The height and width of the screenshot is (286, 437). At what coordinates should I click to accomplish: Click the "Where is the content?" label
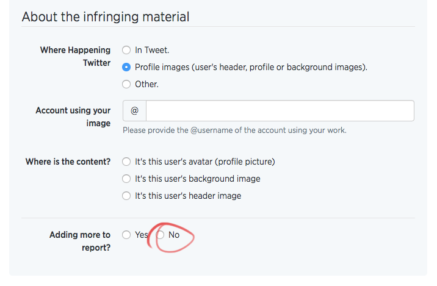tap(68, 162)
